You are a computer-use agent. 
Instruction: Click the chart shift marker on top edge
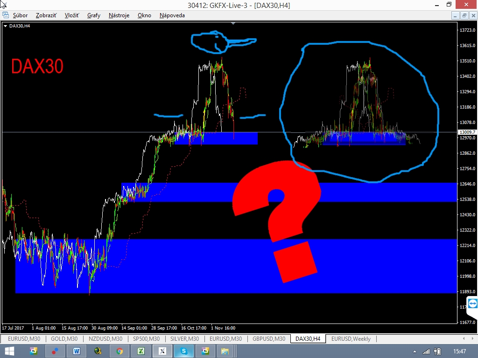tap(233, 23)
